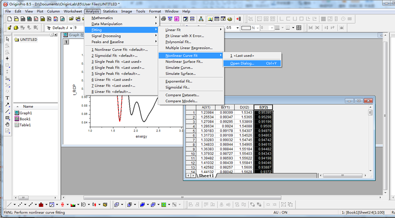
Task: Select the Arrow tool
Action: (x=7, y=104)
